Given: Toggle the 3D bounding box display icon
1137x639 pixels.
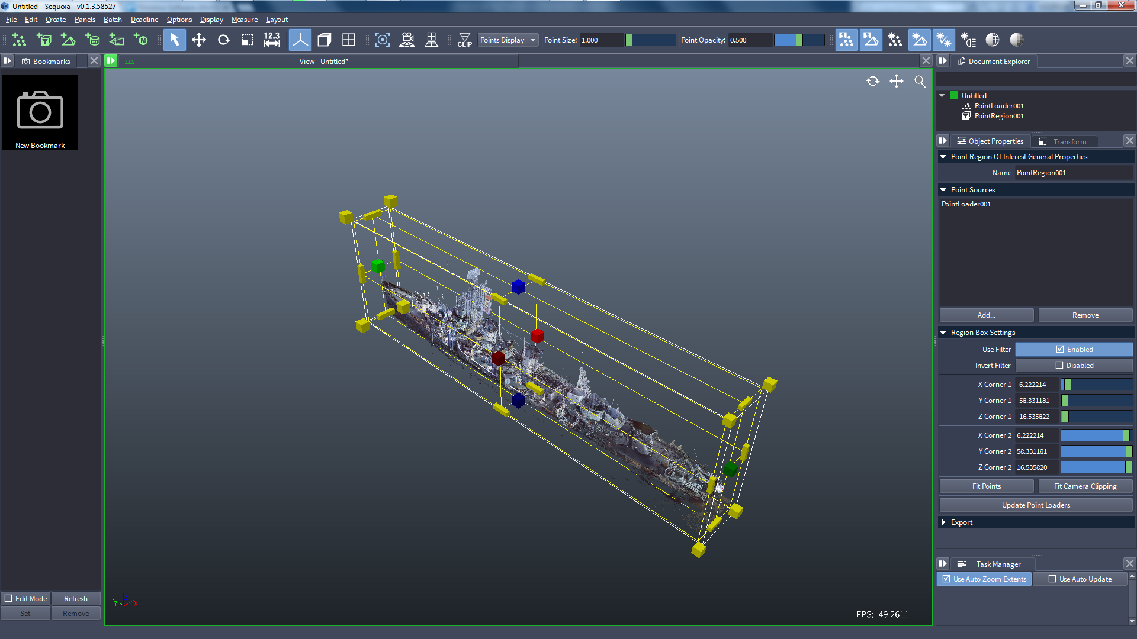Looking at the screenshot, I should [325, 40].
